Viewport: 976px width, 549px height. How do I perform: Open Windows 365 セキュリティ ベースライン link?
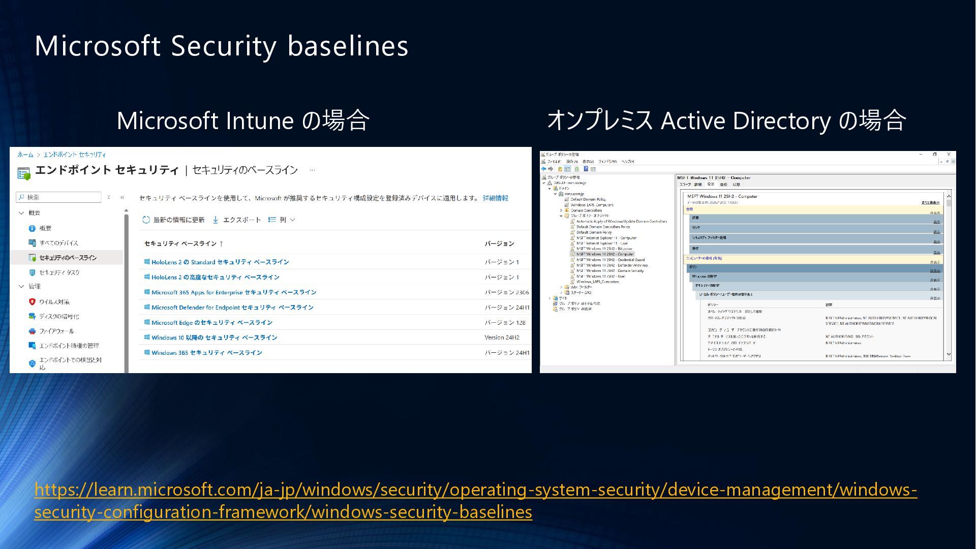[206, 353]
